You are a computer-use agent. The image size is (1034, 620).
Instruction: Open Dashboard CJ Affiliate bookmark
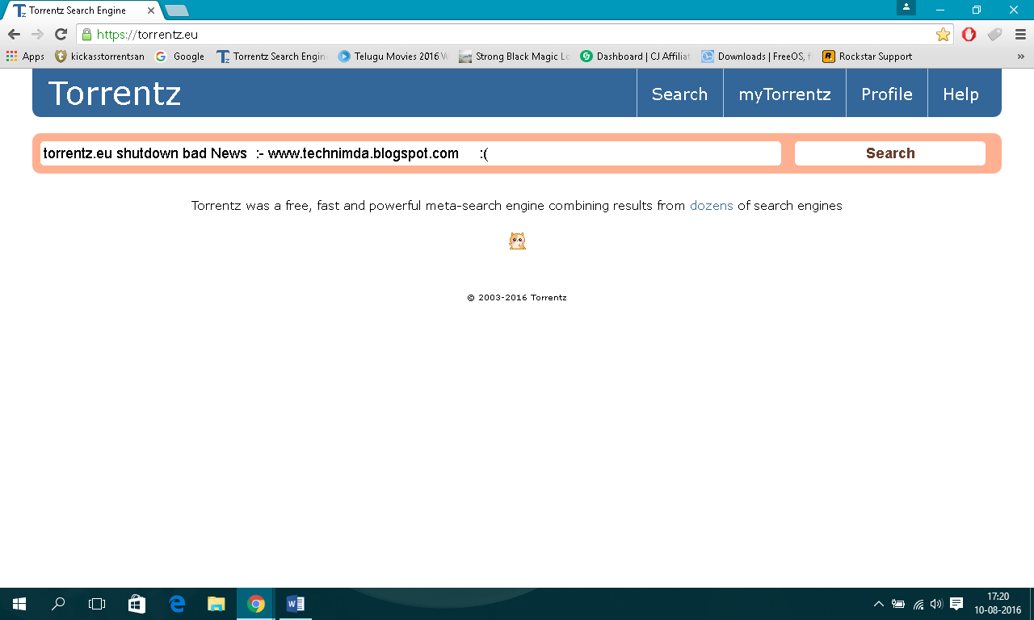click(x=635, y=57)
